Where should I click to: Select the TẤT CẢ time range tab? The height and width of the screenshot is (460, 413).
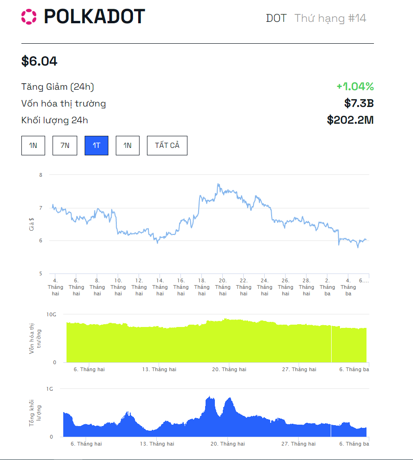pyautogui.click(x=167, y=146)
